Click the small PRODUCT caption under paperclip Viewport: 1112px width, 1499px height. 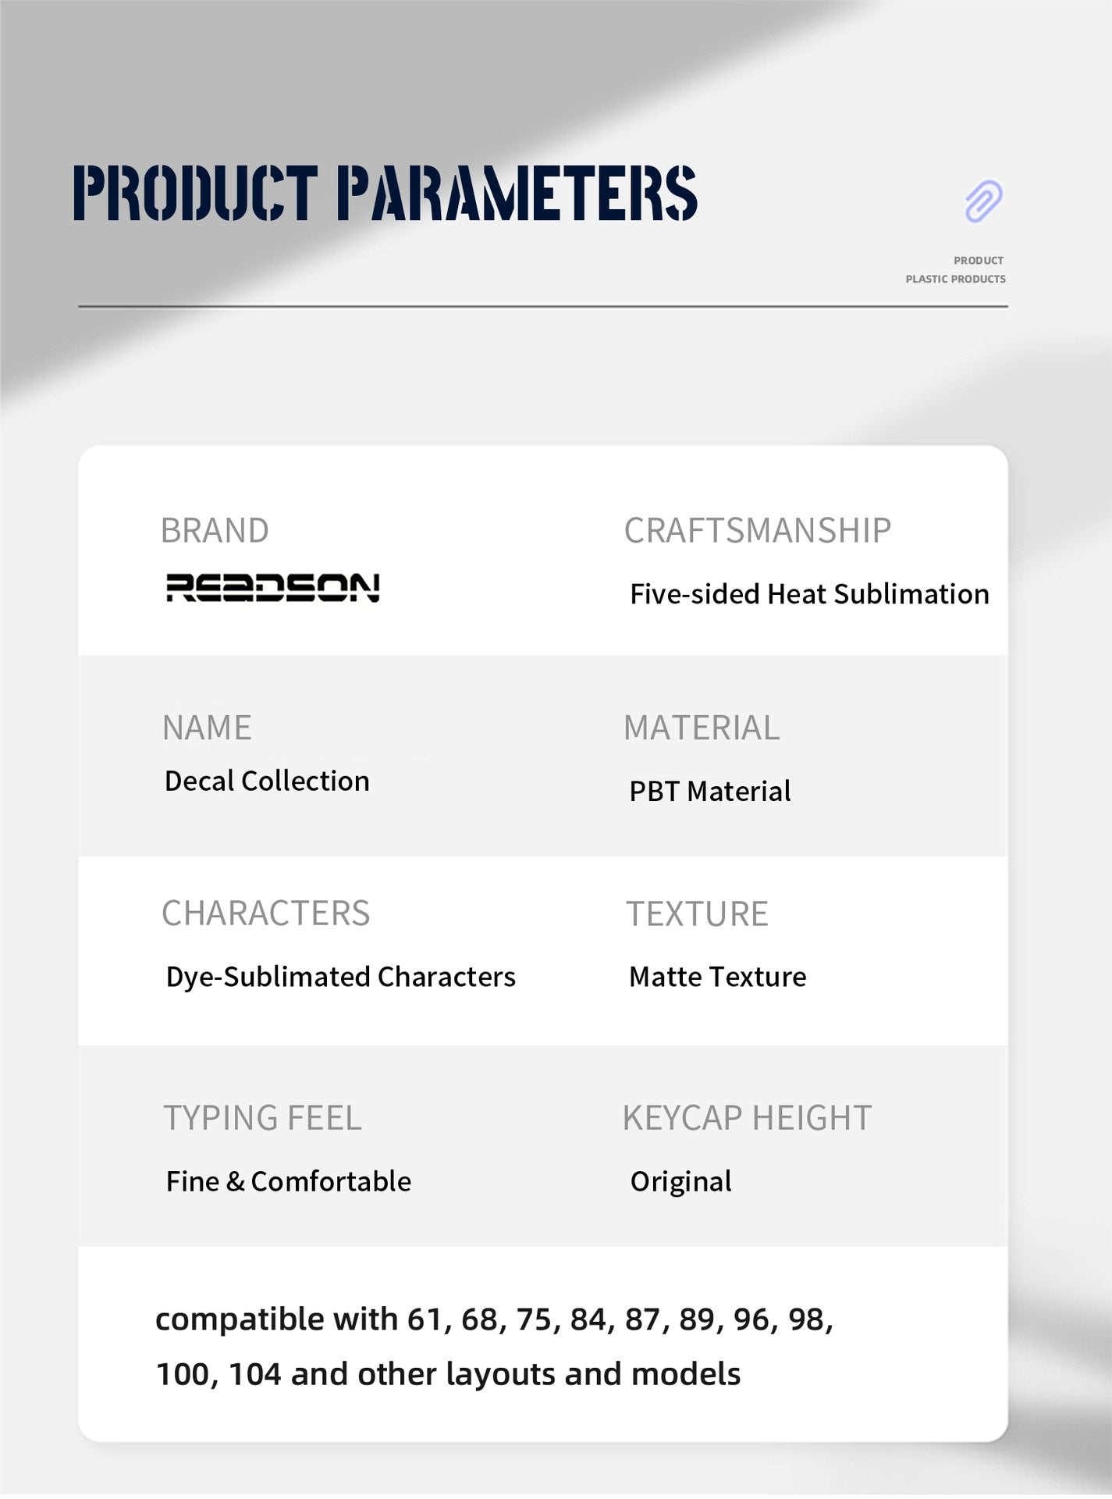pyautogui.click(x=978, y=260)
